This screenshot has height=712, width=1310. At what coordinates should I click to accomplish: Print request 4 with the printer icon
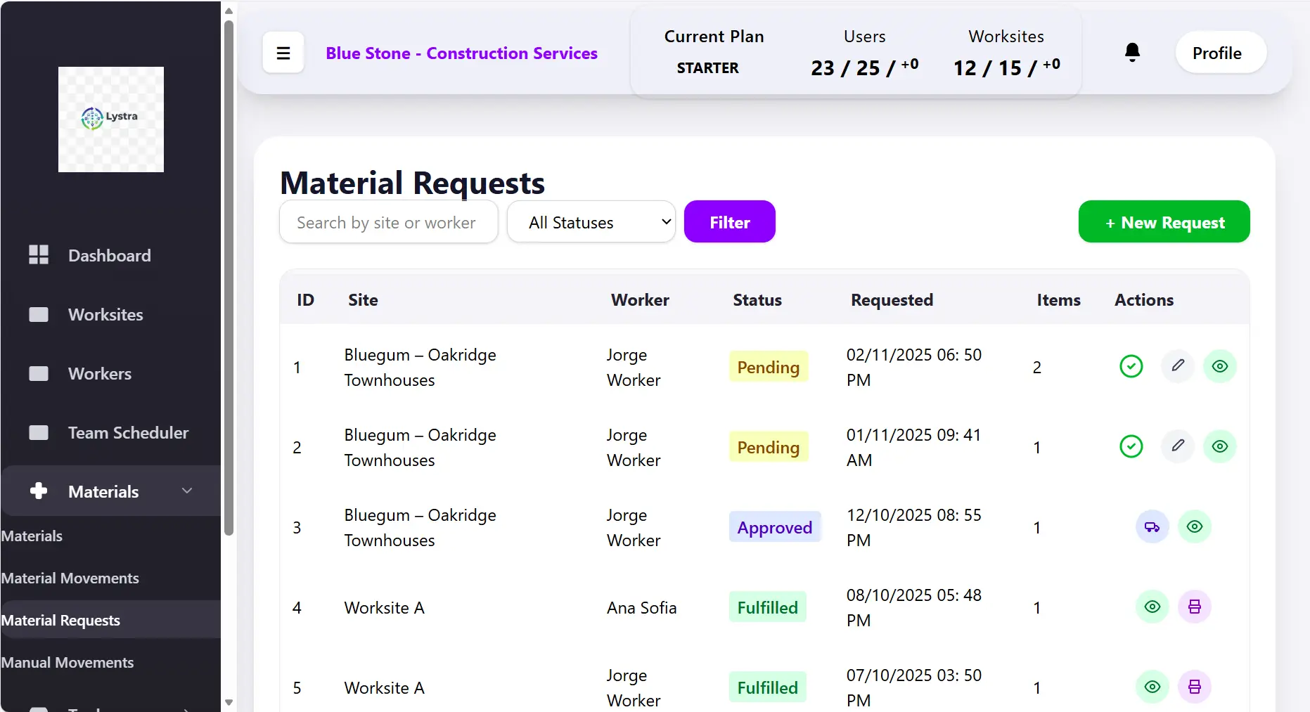(x=1195, y=607)
